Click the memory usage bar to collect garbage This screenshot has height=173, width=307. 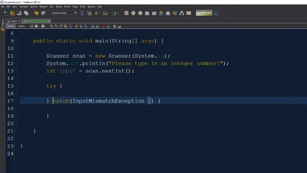(204, 13)
